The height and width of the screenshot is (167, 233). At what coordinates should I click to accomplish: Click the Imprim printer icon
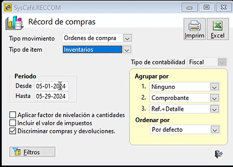194,29
